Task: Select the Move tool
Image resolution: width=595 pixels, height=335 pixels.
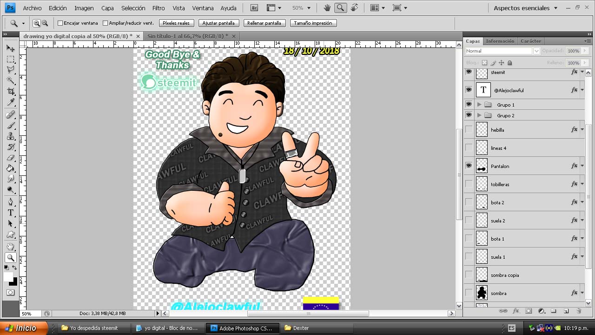Action: click(11, 48)
